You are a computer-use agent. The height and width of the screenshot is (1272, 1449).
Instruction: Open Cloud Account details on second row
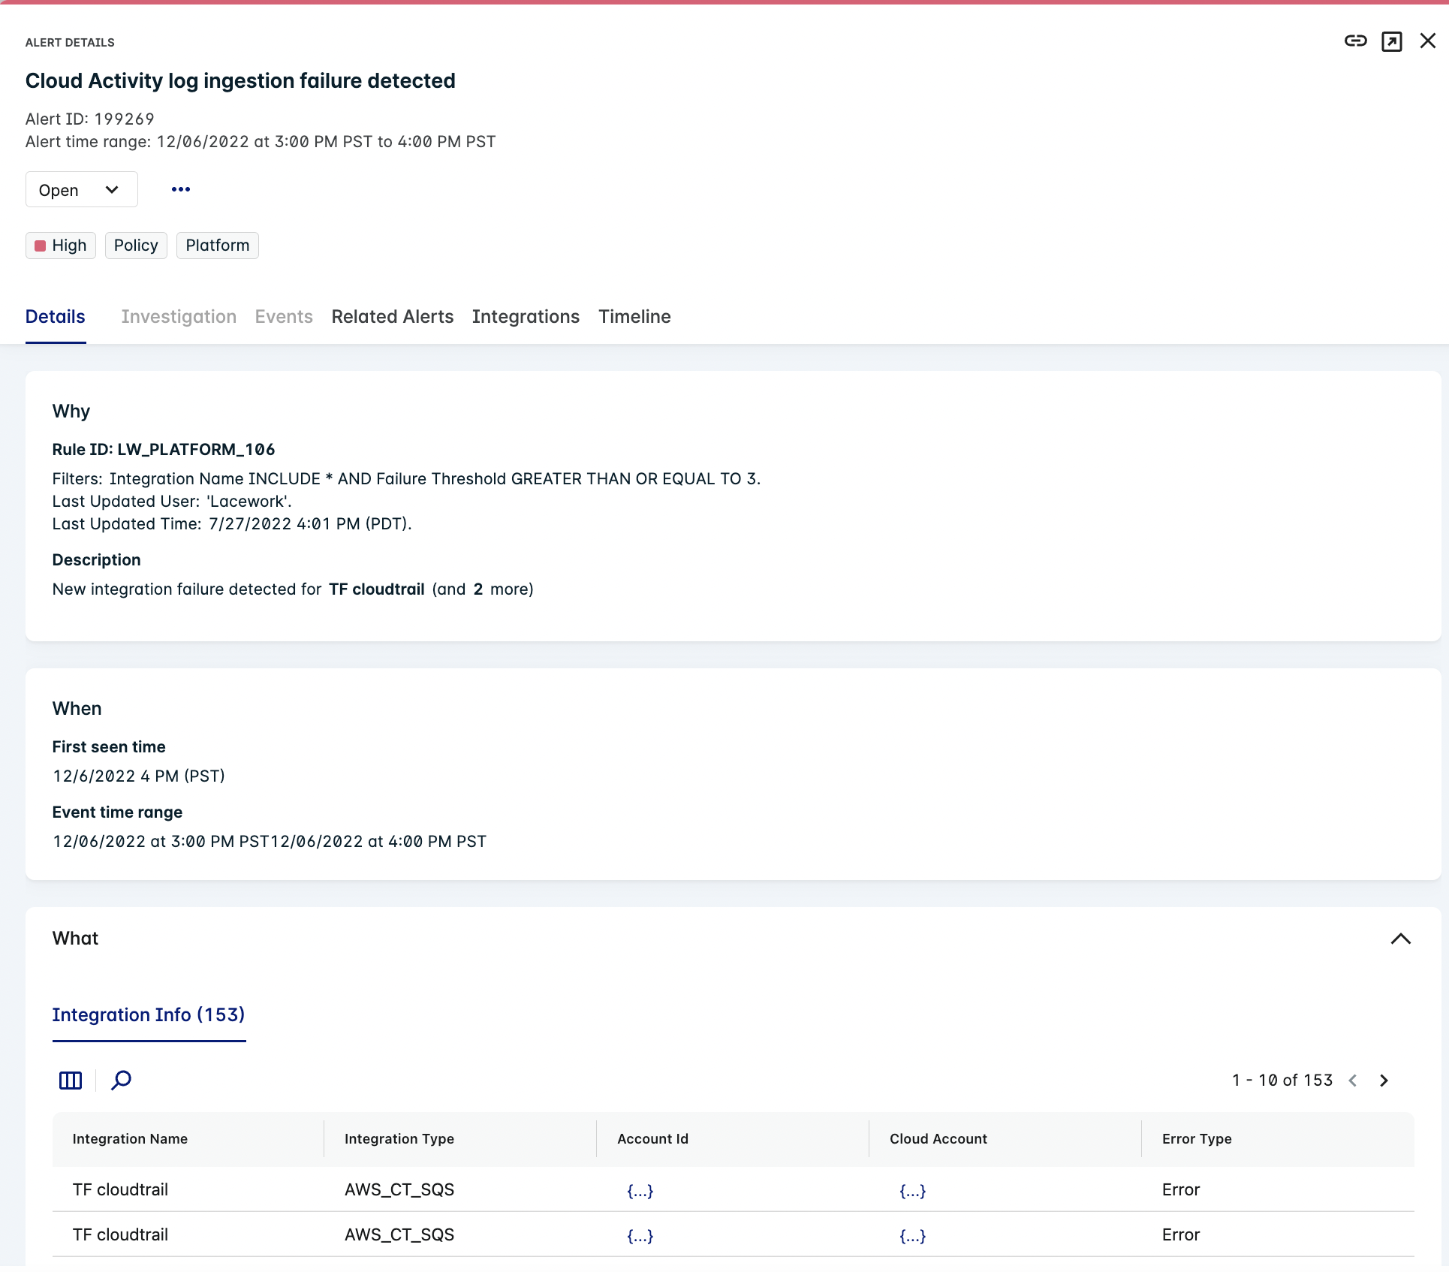912,1235
